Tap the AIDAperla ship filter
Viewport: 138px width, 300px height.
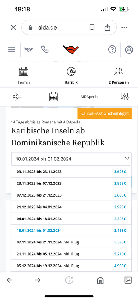[89, 97]
